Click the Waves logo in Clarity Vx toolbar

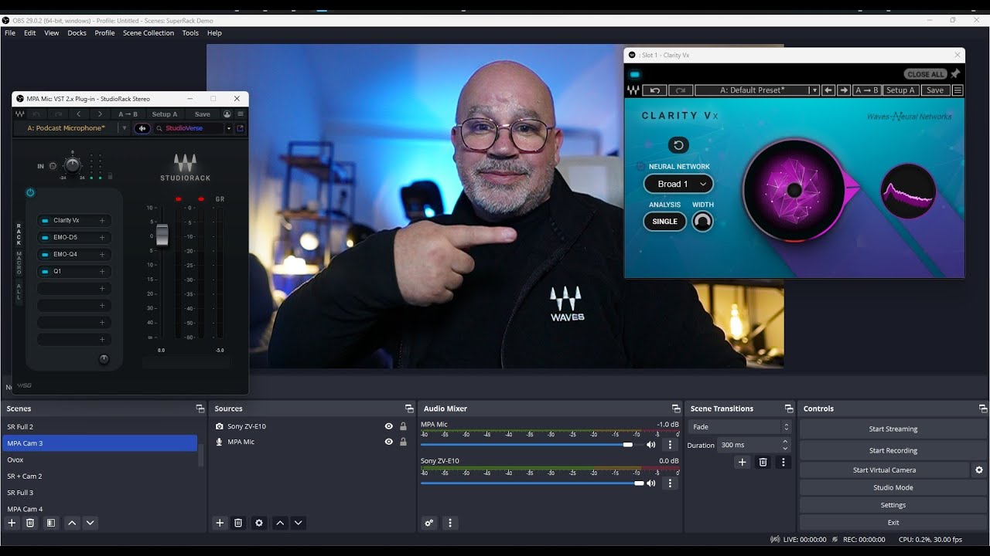pos(633,90)
